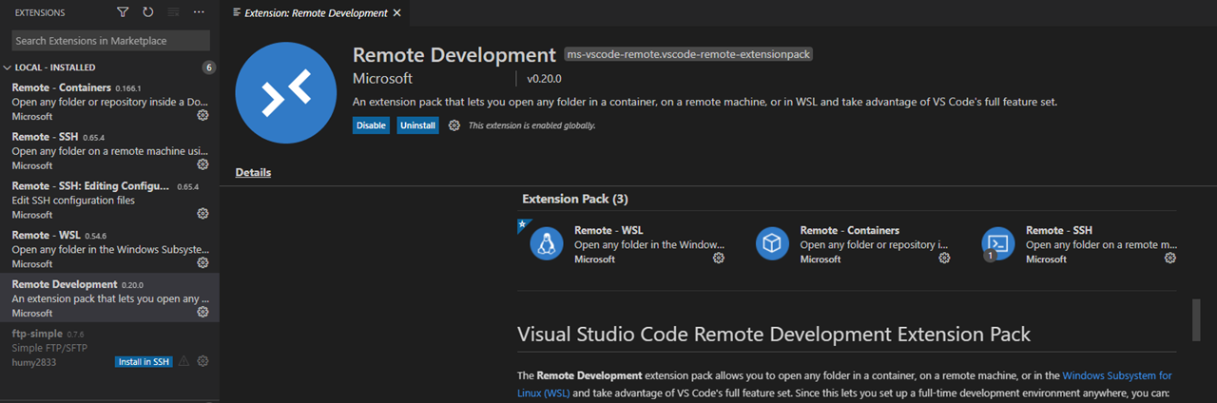Select ftp-simple in extensions list

[109, 348]
